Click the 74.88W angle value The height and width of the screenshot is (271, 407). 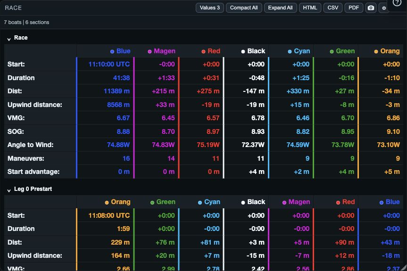118,145
